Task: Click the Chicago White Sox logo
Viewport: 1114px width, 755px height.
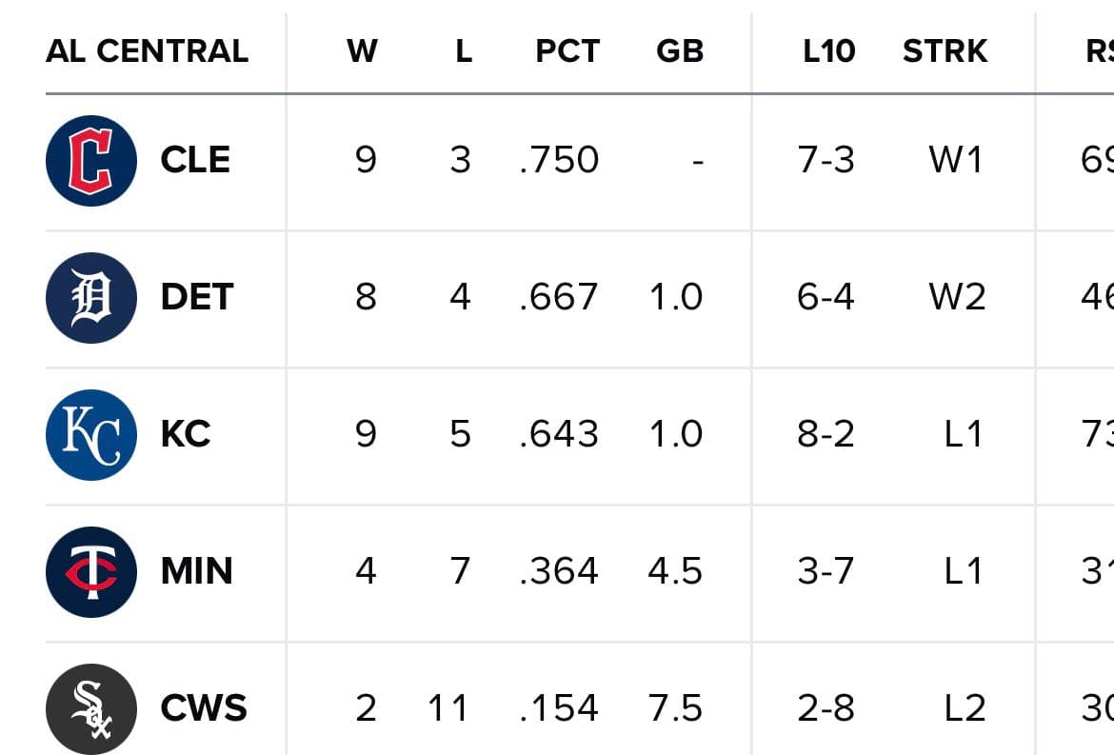Action: [91, 709]
